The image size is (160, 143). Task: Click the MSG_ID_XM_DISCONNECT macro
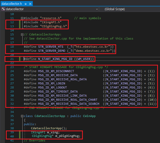pyautogui.click(x=56, y=71)
